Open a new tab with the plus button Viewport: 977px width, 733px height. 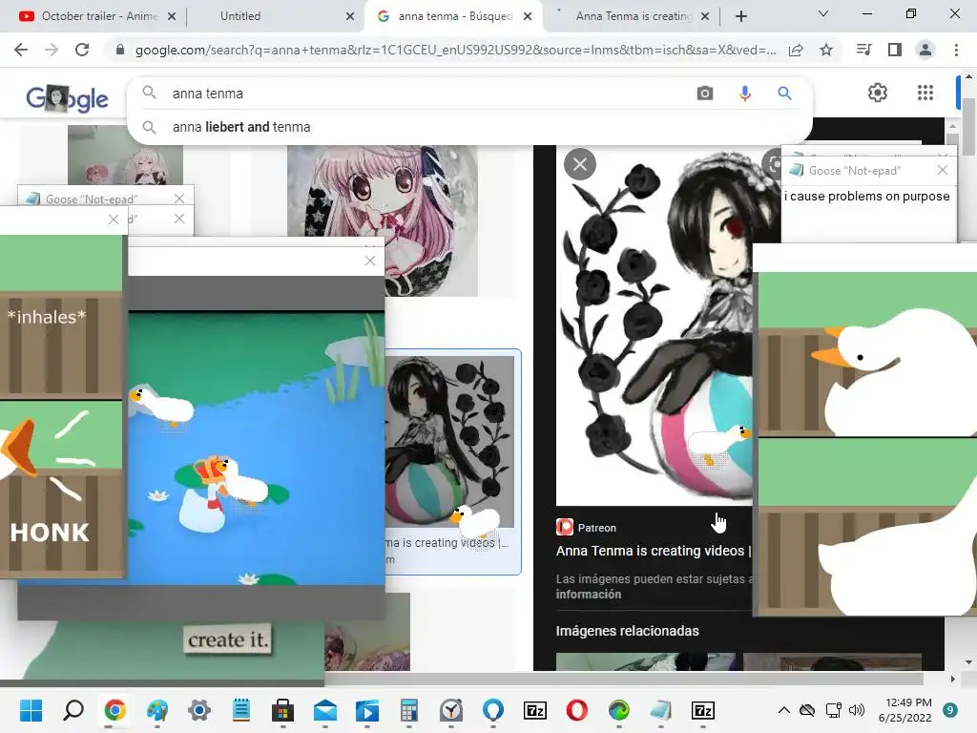740,16
